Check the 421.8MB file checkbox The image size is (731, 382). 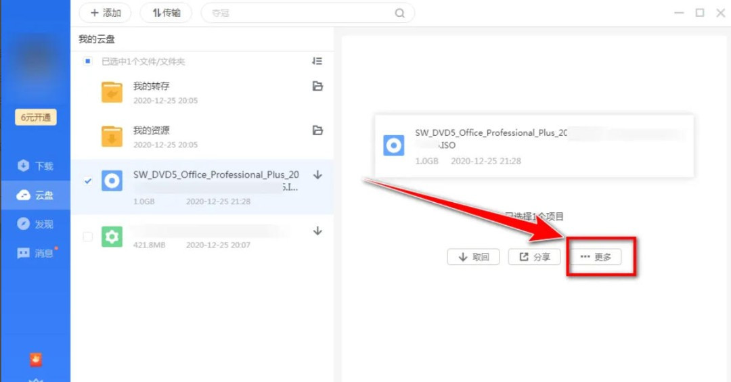point(87,237)
